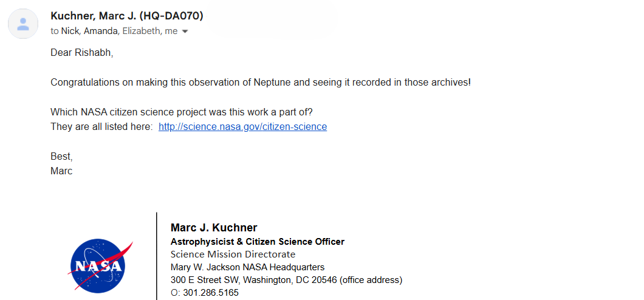
Task: Expand recipient details dropdown arrow
Action: pyautogui.click(x=185, y=31)
